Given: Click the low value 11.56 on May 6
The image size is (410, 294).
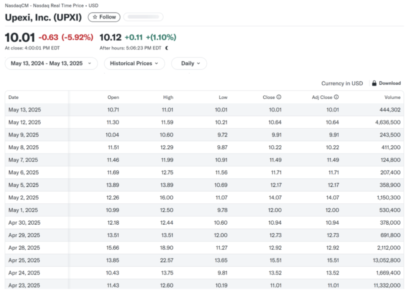Looking at the screenshot, I should [221, 173].
